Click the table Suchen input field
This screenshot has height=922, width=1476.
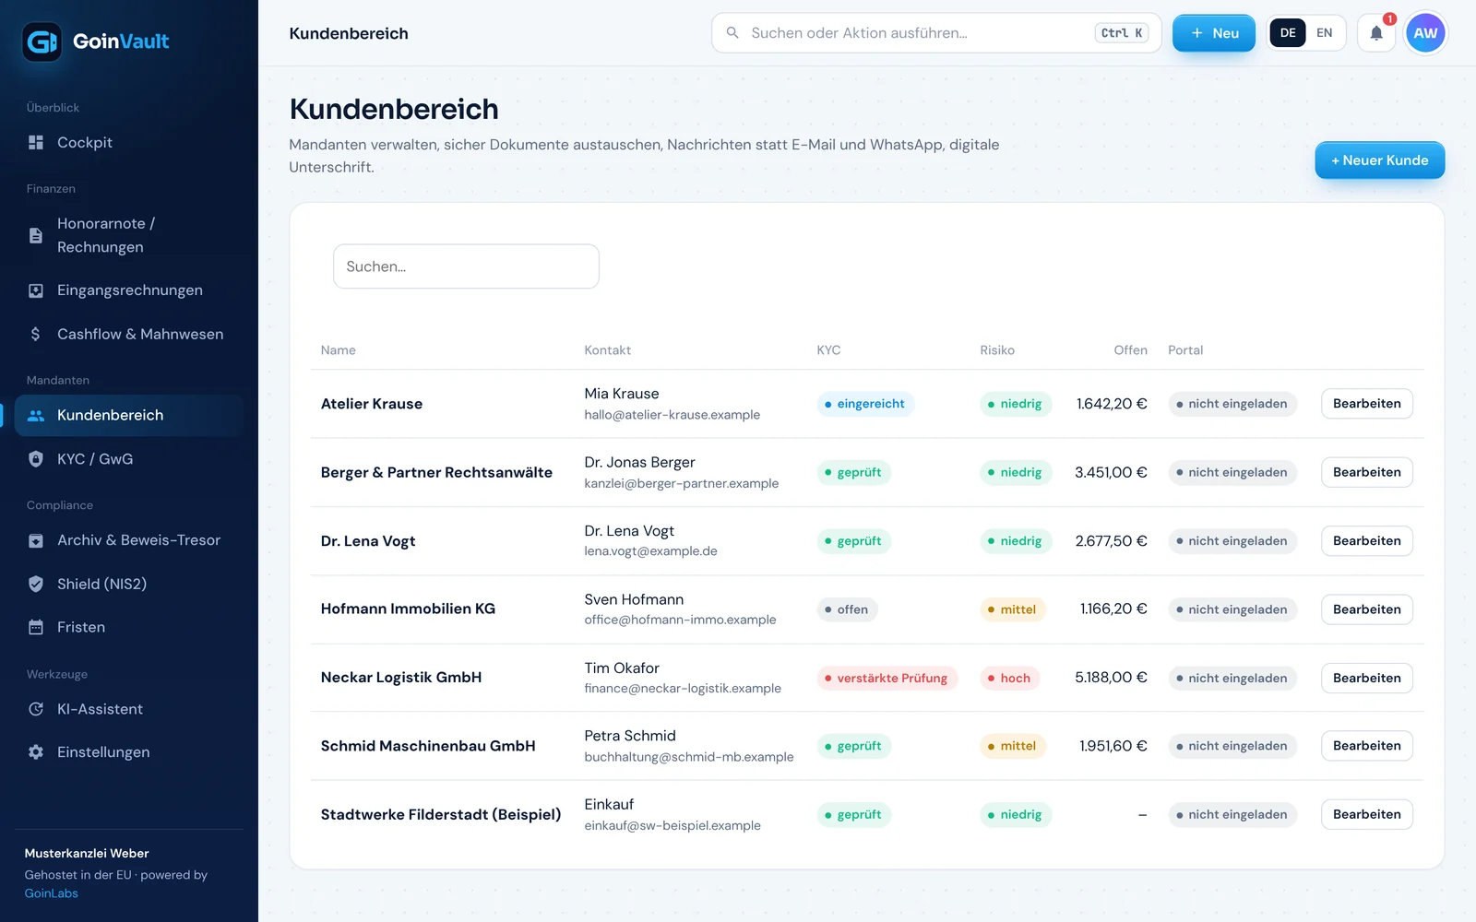(x=466, y=266)
